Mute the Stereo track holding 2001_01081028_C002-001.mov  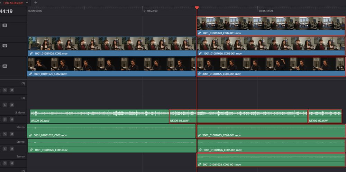coord(12,163)
